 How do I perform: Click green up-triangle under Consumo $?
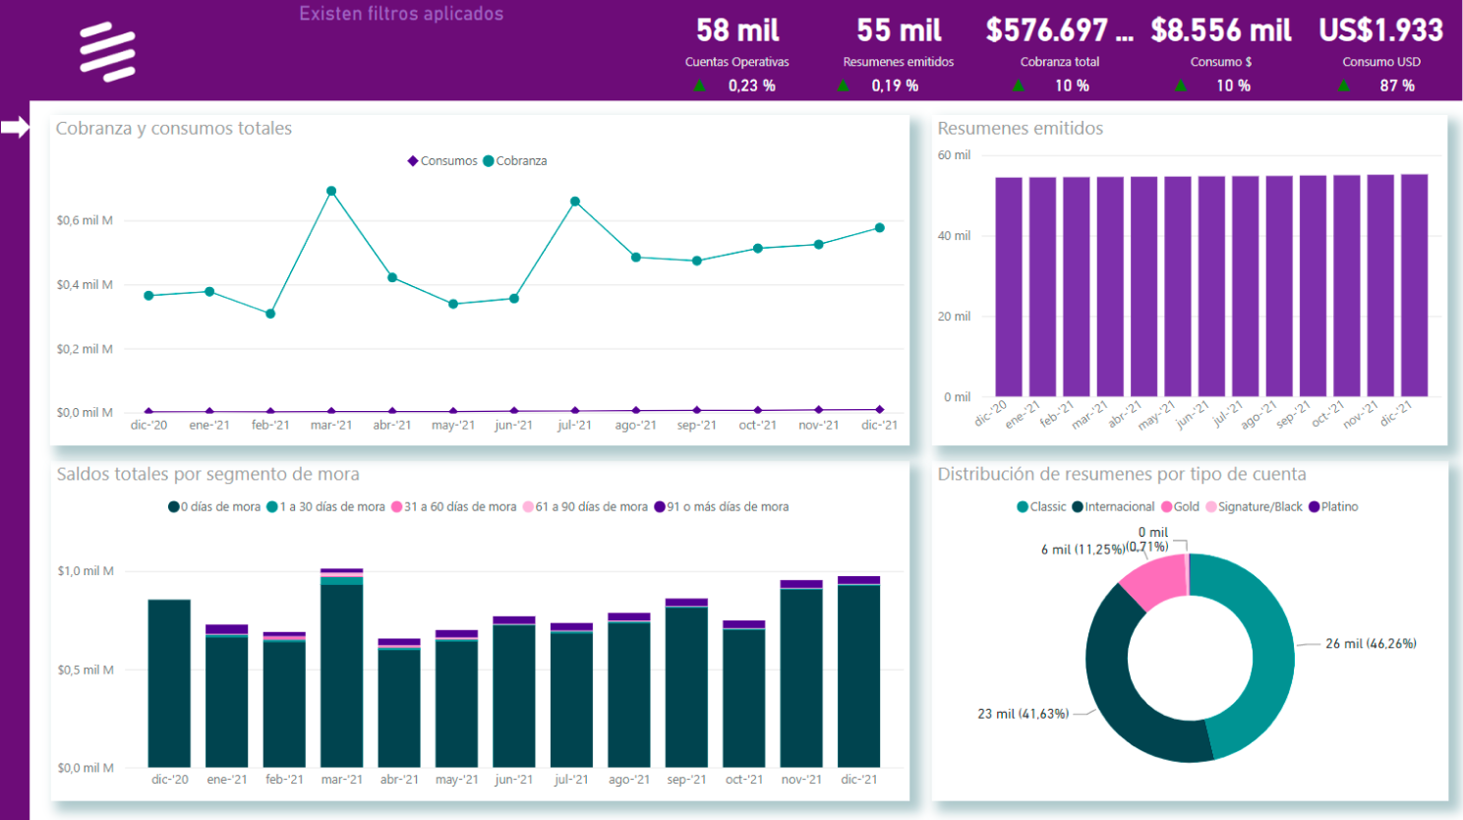pyautogui.click(x=1180, y=86)
